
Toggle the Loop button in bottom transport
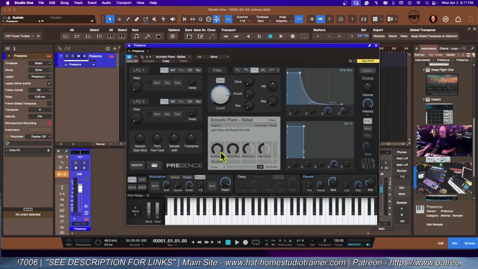[x=256, y=242]
